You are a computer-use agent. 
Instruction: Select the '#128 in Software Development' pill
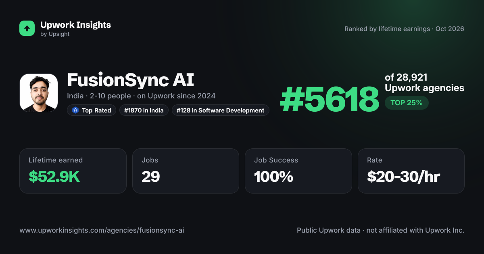coord(220,110)
